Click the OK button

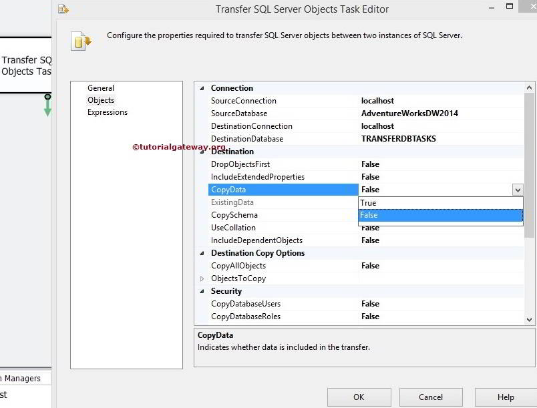[359, 397]
